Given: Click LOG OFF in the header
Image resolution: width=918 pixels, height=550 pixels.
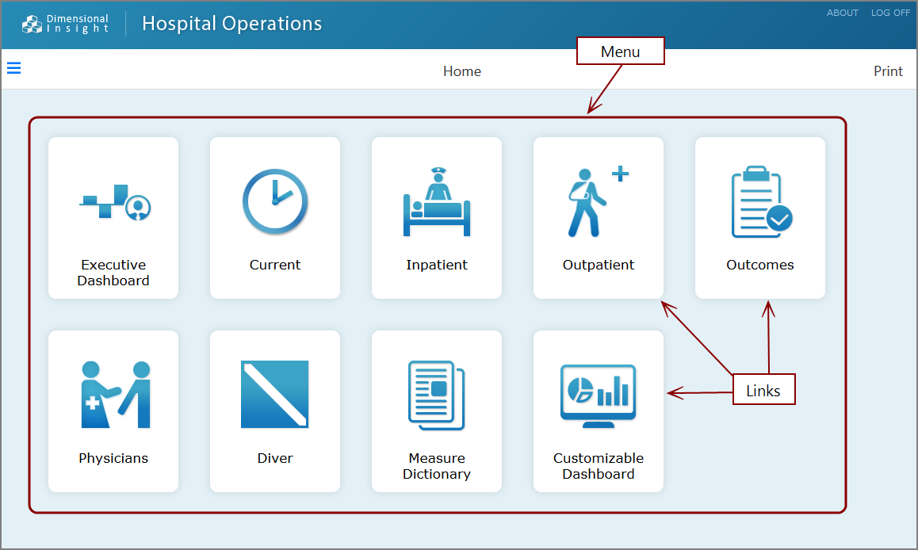Looking at the screenshot, I should coord(890,13).
